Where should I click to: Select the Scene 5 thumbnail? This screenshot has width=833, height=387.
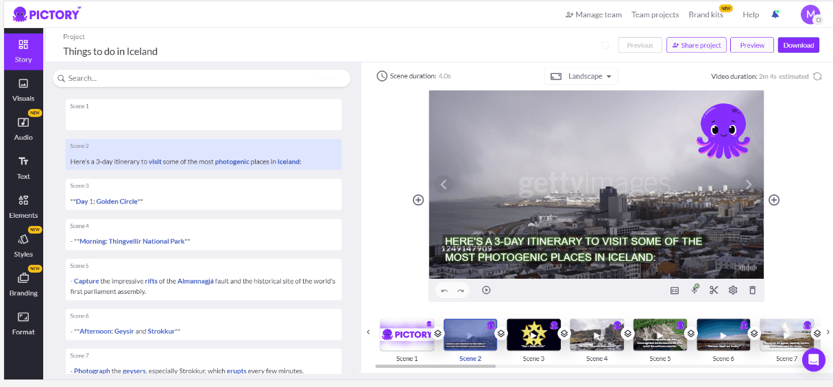[x=660, y=335]
